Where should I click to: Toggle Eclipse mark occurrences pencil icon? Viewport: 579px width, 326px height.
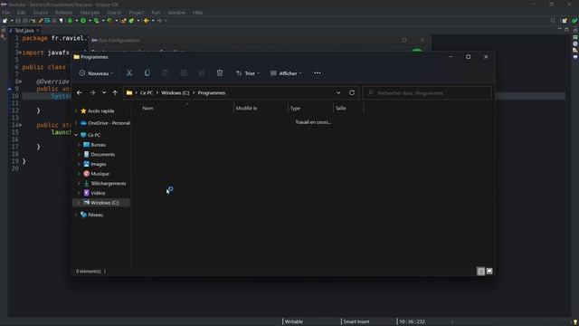pyautogui.click(x=41, y=21)
